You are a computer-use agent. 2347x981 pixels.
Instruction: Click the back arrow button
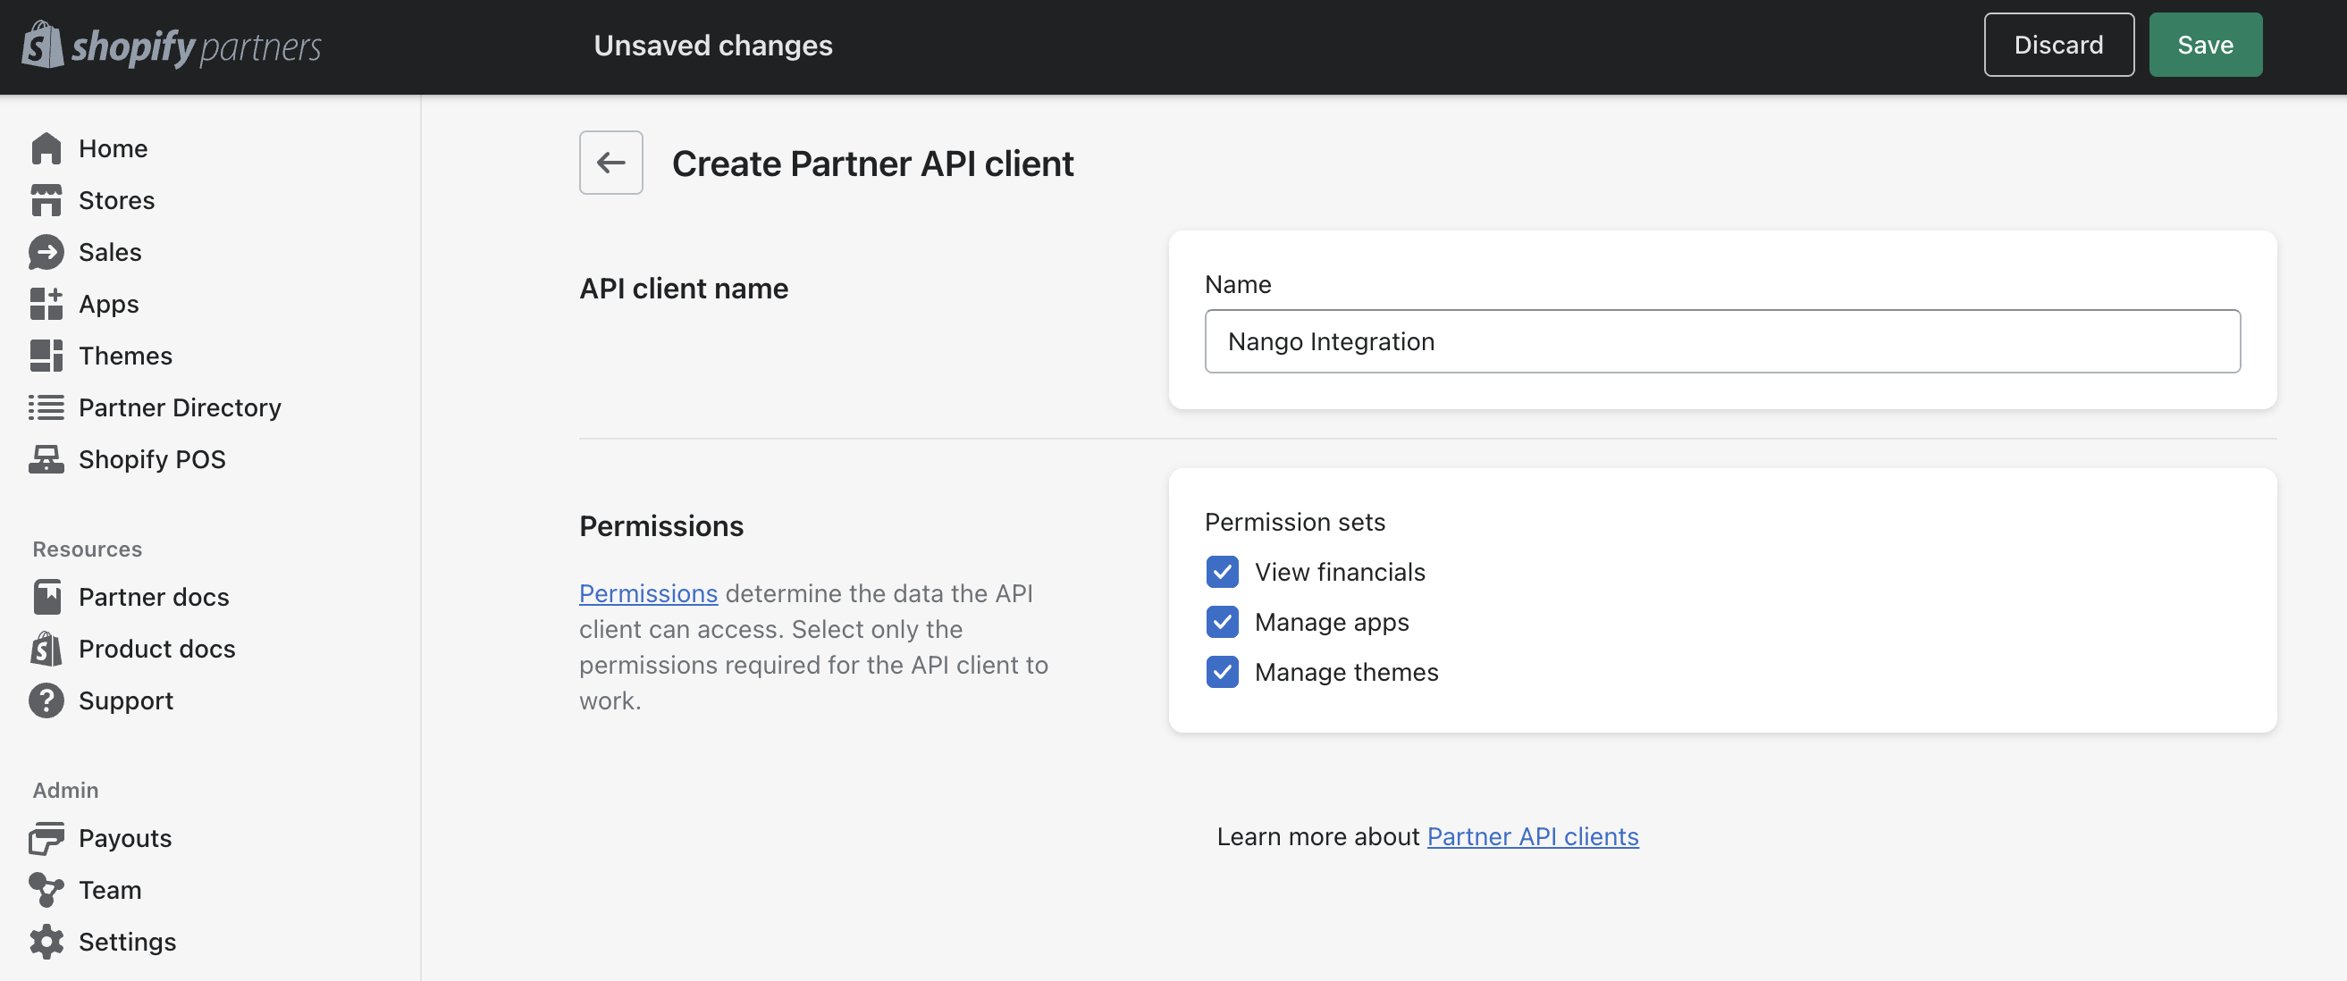[610, 163]
